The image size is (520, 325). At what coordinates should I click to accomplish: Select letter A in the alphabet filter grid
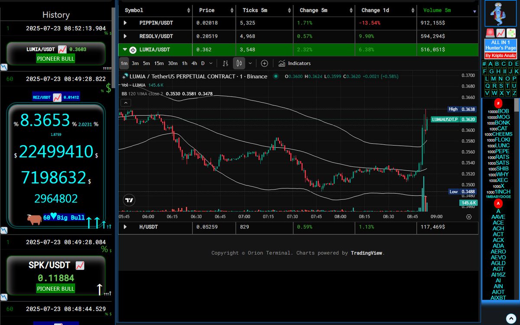tap(491, 64)
